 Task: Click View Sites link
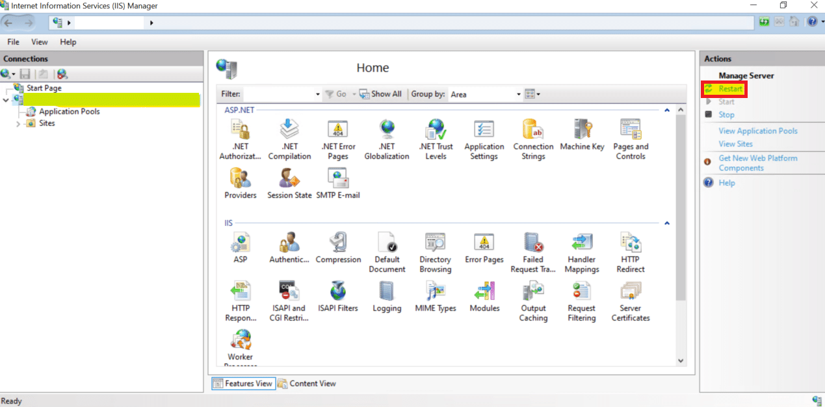(x=735, y=144)
